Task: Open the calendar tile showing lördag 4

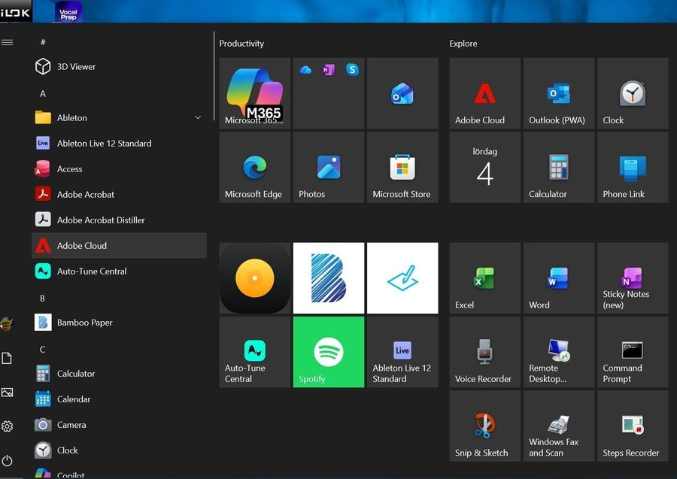Action: pos(485,168)
